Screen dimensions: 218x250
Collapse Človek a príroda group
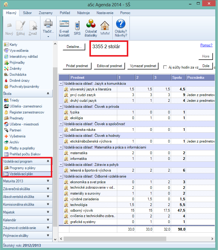point(61,107)
